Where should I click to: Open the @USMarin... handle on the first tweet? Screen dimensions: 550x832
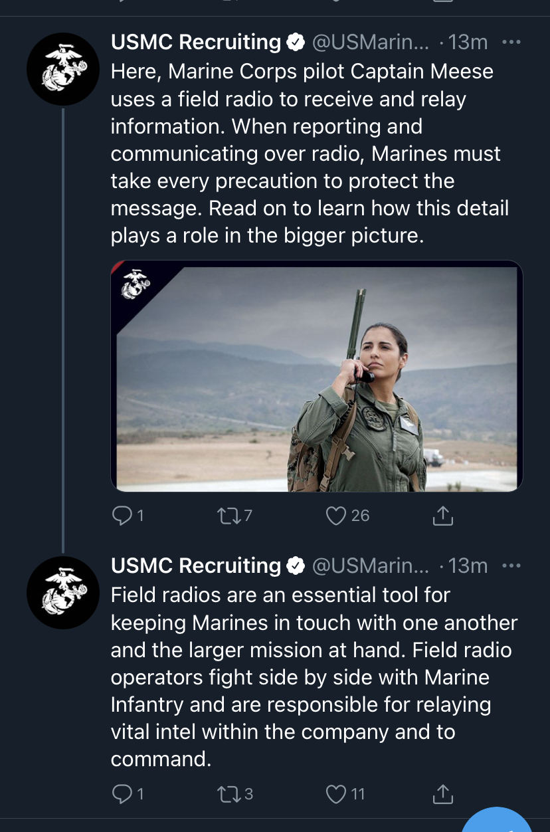tap(371, 43)
